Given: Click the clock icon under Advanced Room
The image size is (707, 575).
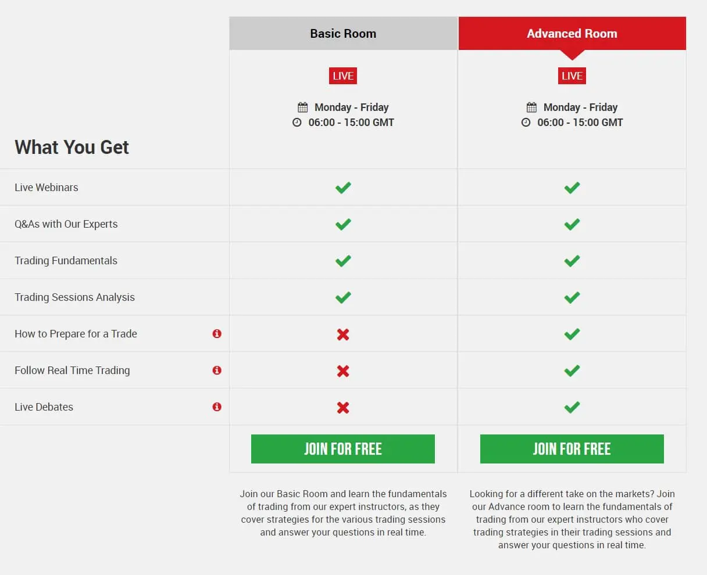Looking at the screenshot, I should (x=526, y=123).
